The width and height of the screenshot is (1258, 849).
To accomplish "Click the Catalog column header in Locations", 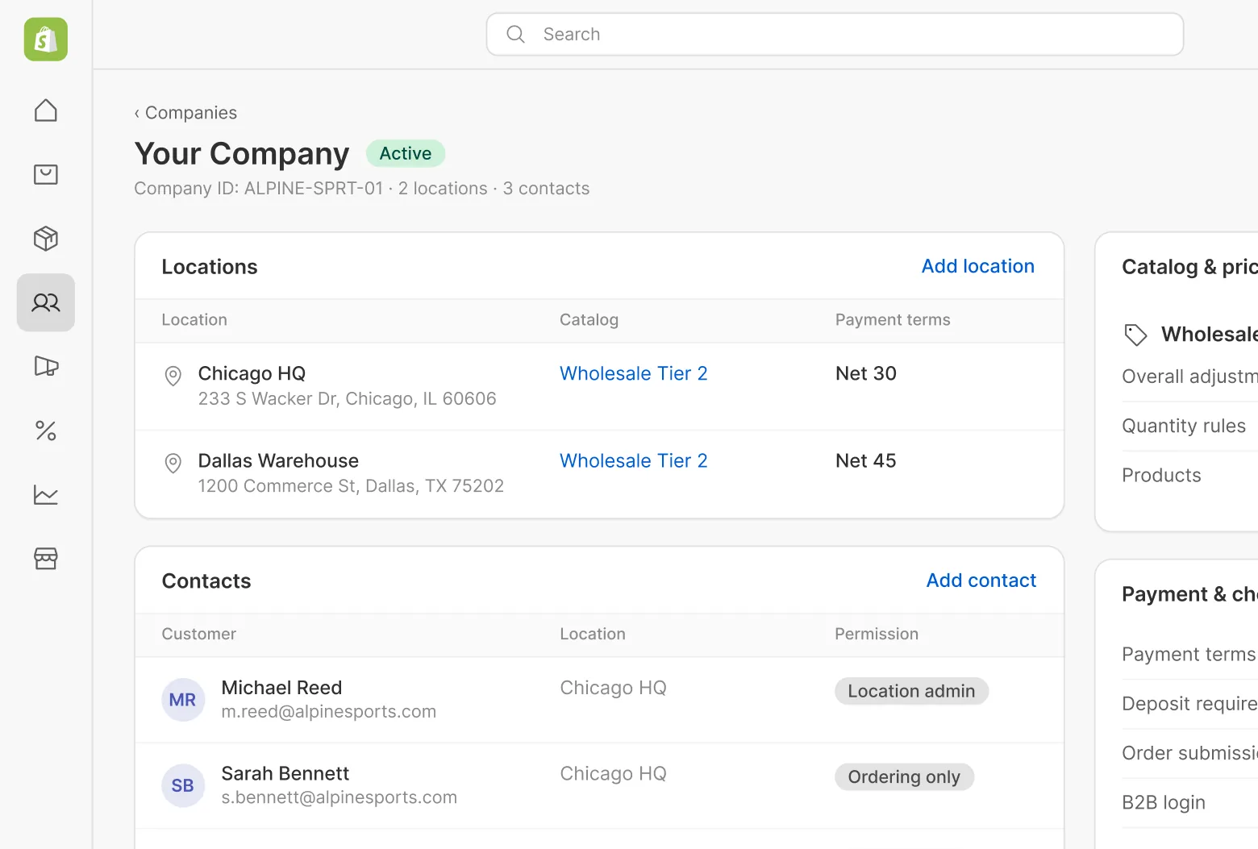I will (x=589, y=320).
